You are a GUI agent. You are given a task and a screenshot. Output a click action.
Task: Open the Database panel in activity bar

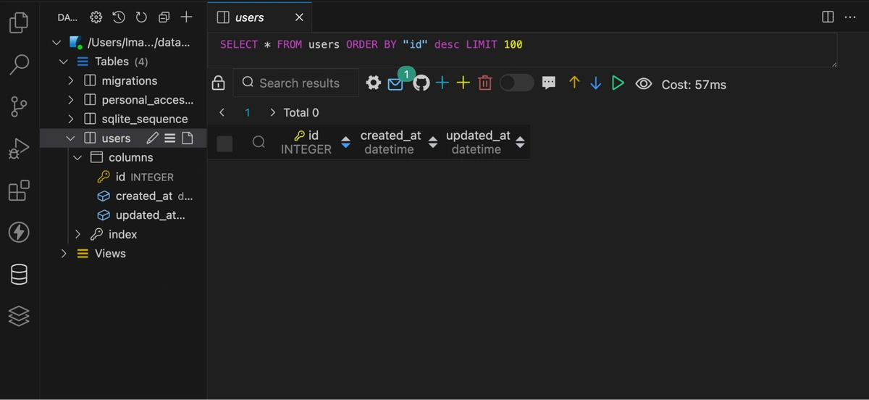[x=19, y=274]
